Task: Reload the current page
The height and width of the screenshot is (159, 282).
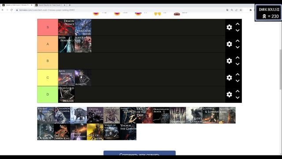Action: (11, 10)
